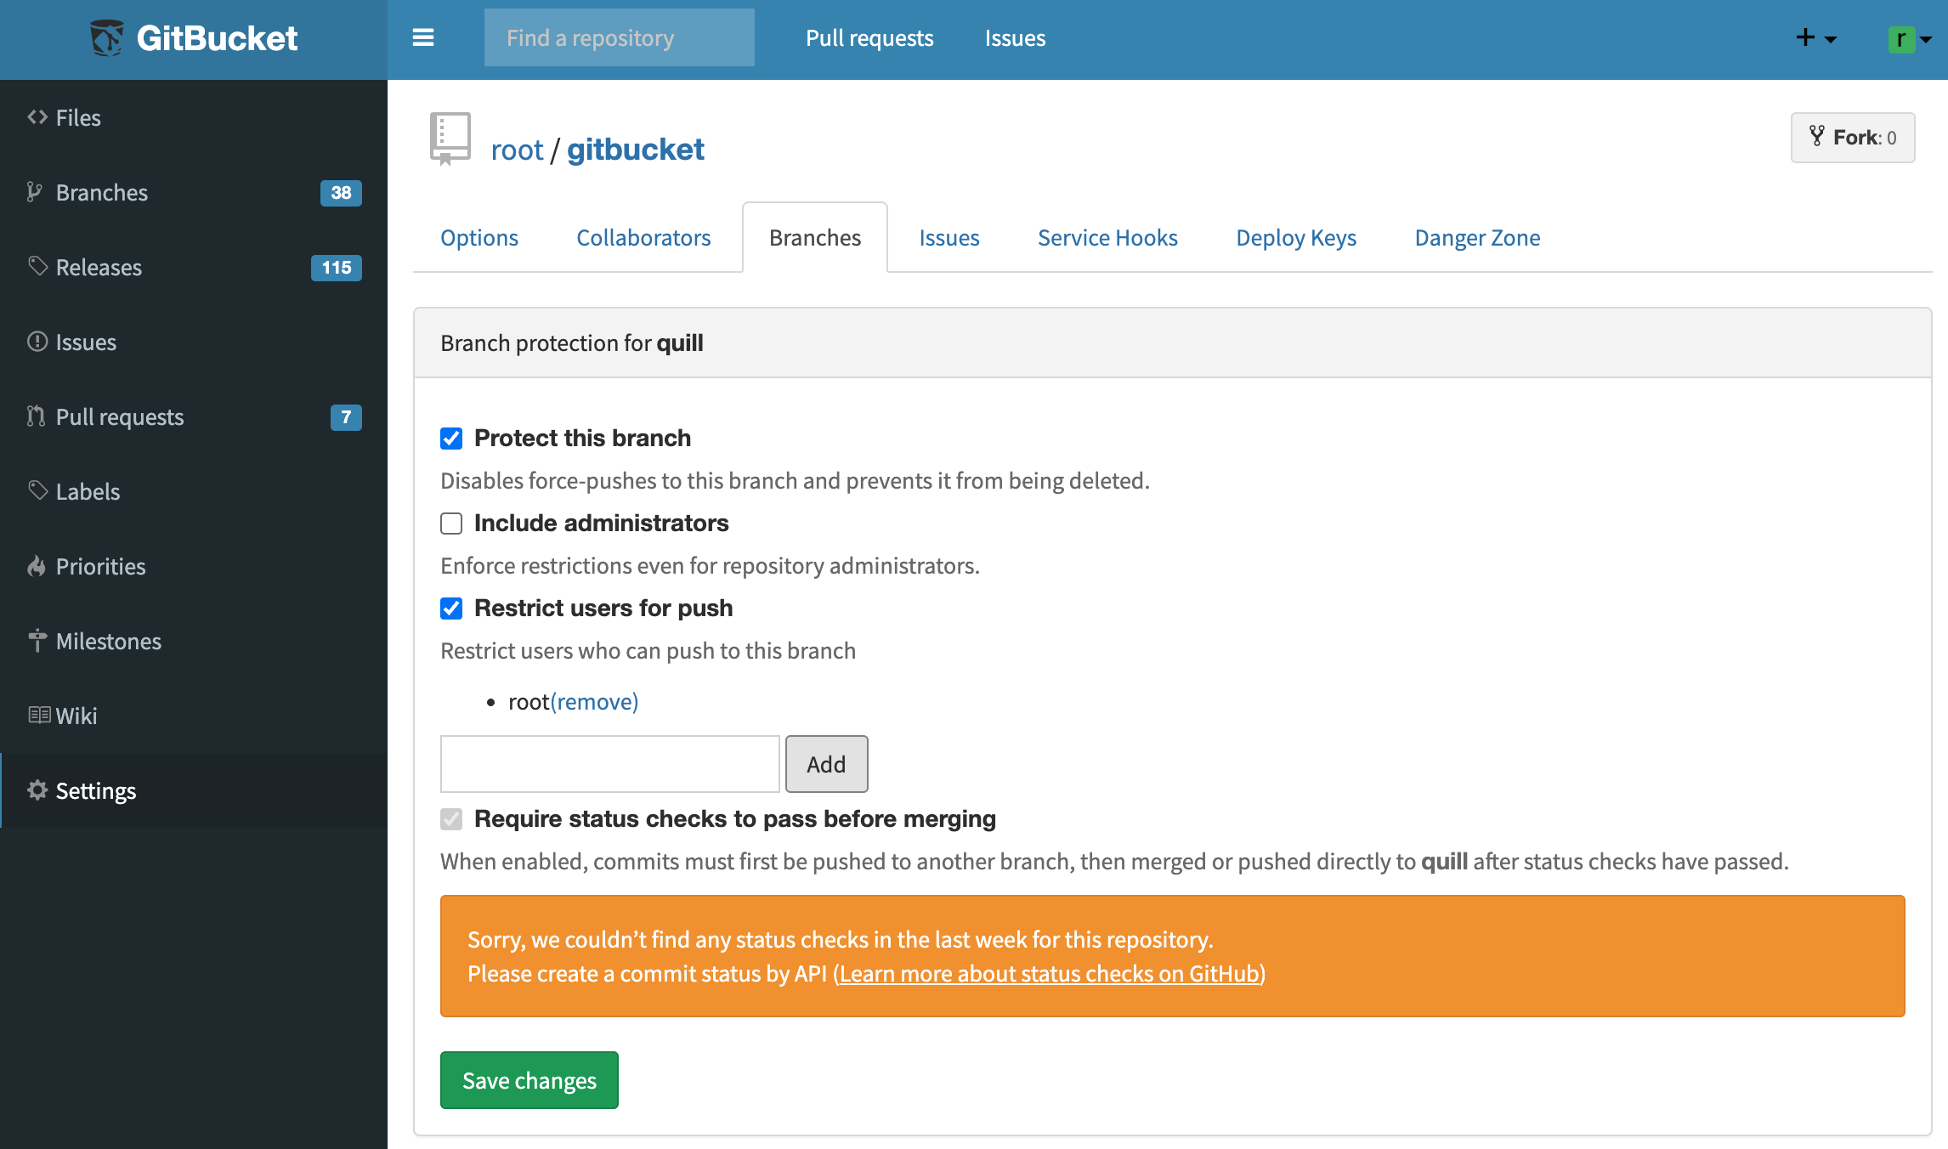1948x1149 pixels.
Task: Click the Fork button
Action: 1853,138
